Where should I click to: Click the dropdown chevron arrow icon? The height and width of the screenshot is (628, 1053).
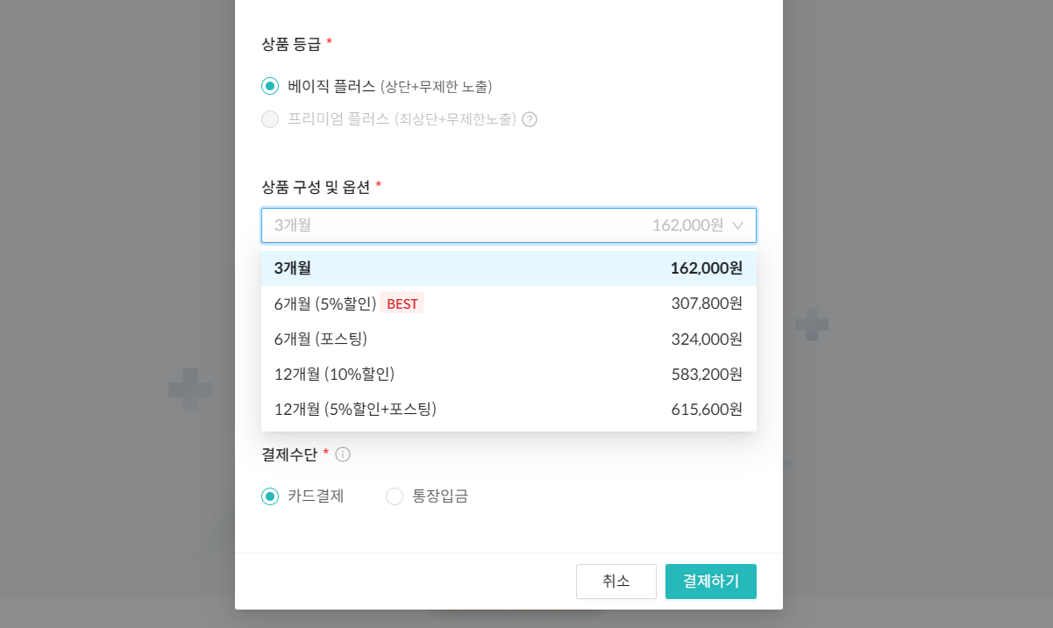[x=737, y=225]
